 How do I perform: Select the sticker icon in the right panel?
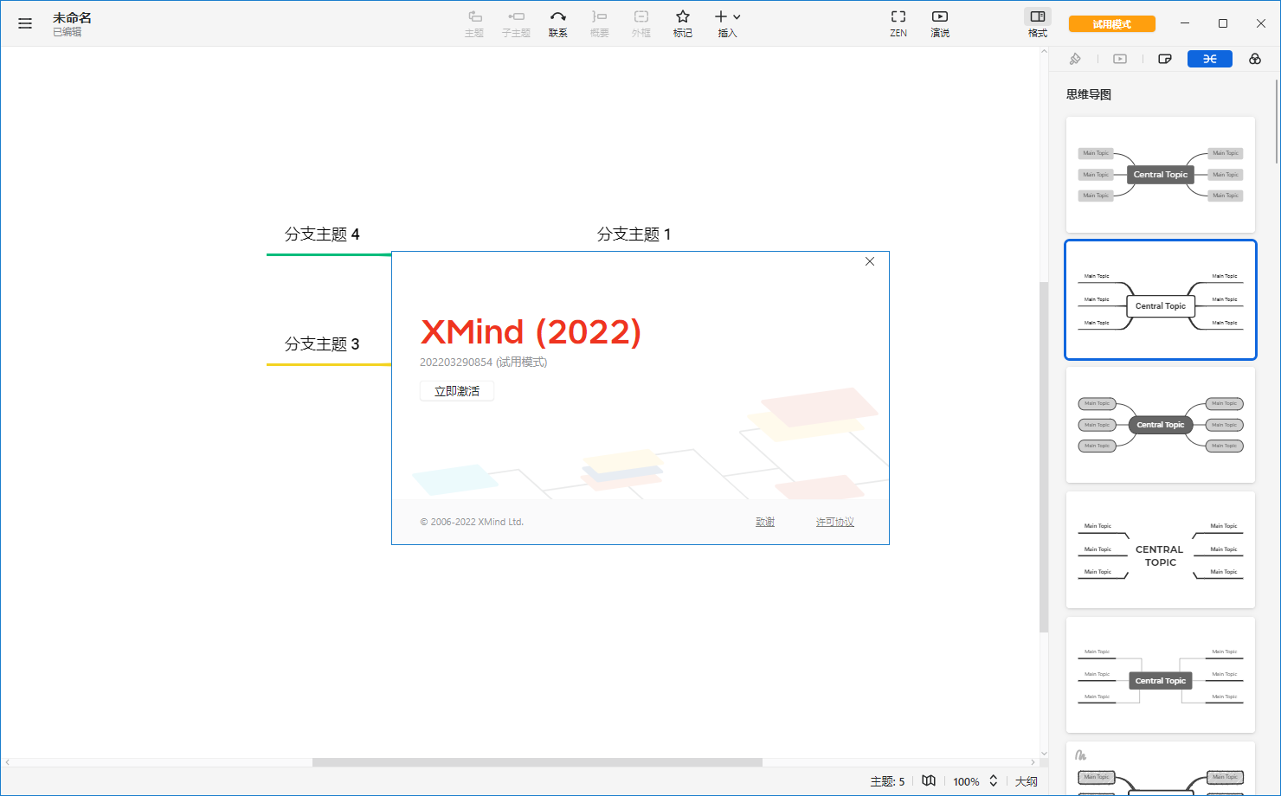click(1165, 58)
